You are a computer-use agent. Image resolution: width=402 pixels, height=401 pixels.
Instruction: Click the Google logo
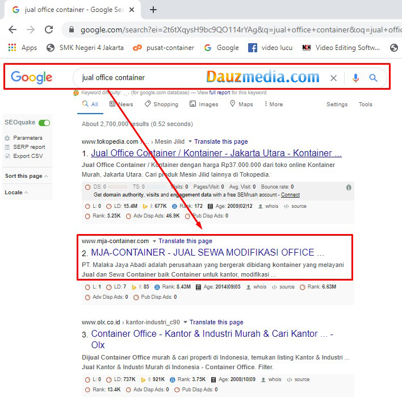coord(32,77)
